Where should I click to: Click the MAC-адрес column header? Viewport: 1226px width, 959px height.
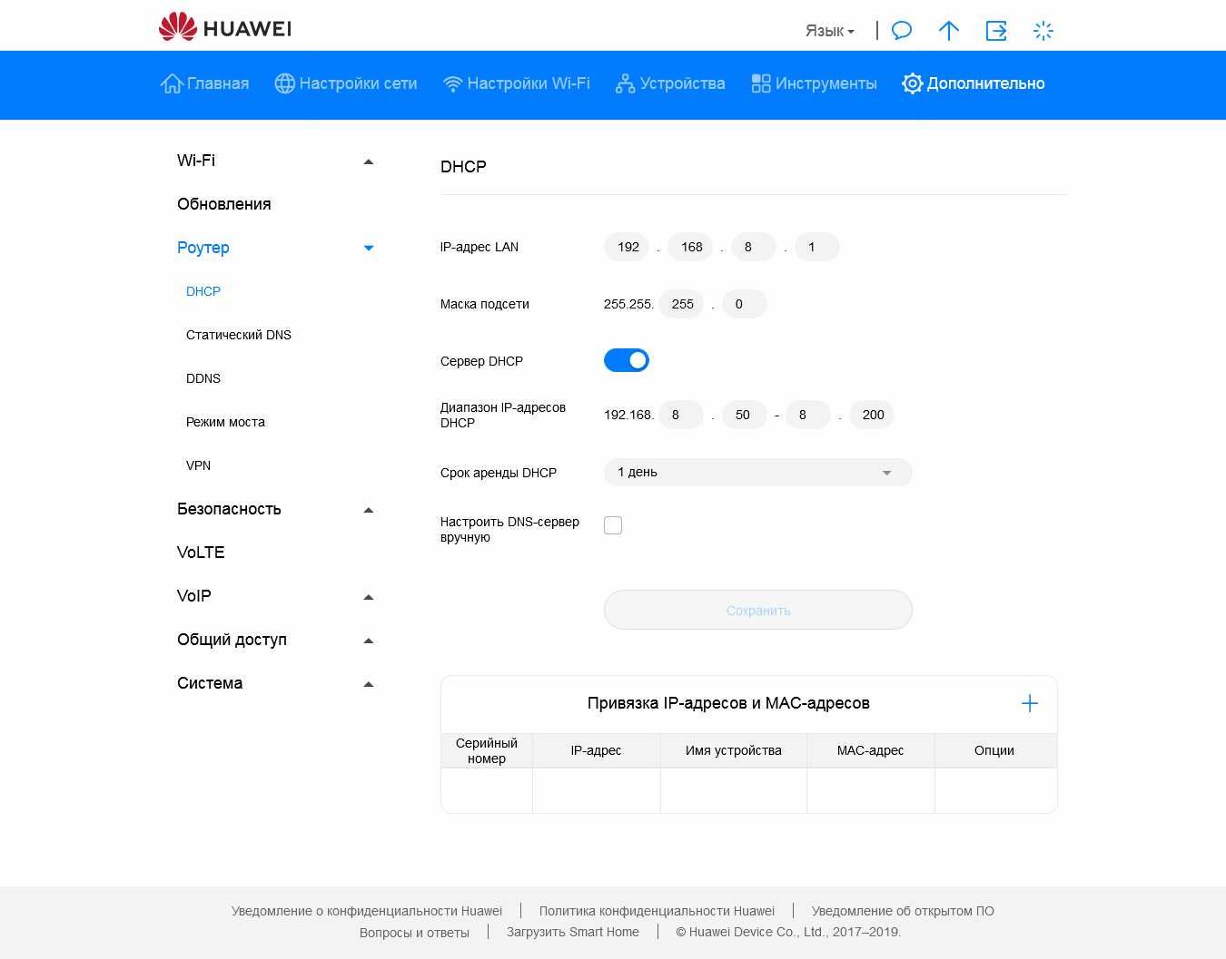click(871, 750)
